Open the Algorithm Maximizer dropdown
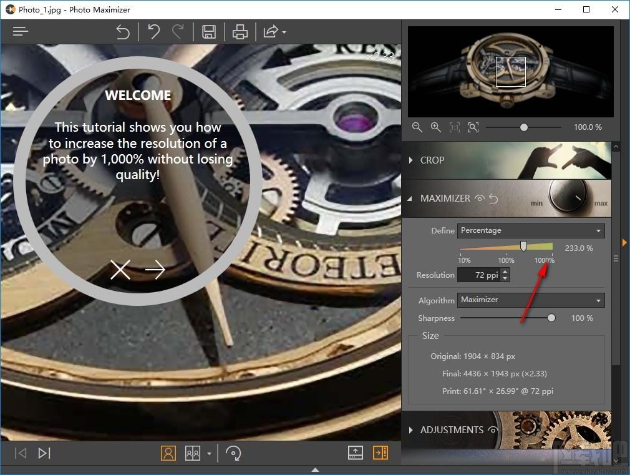Viewport: 630px width, 475px height. [x=531, y=300]
